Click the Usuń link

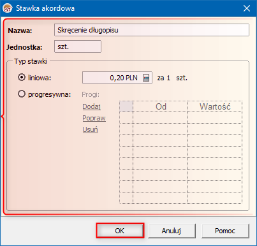coord(90,129)
